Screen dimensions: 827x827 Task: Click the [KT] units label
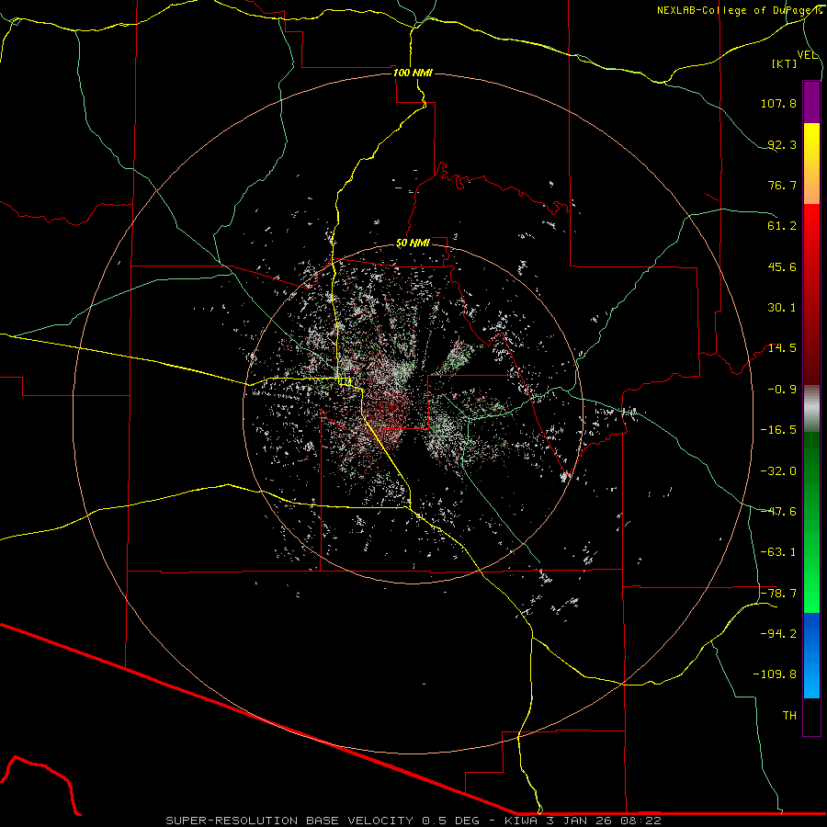[x=785, y=64]
